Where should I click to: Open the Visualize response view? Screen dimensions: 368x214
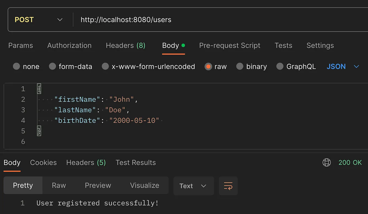(144, 185)
